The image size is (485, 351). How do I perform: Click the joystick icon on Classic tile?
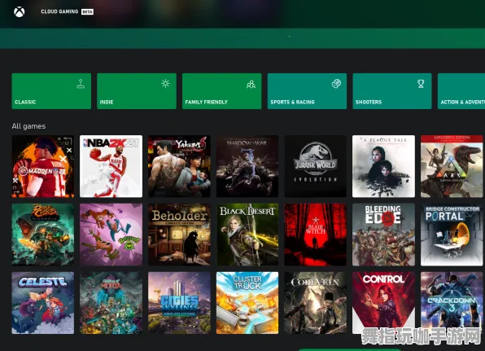coord(81,84)
